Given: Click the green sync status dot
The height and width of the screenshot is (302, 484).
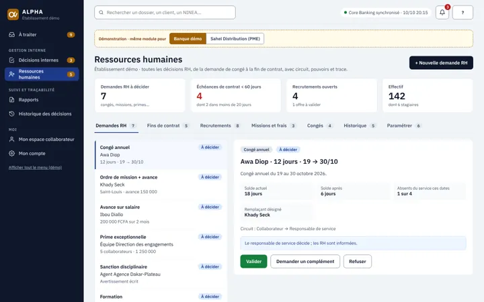Looking at the screenshot, I should [346, 13].
